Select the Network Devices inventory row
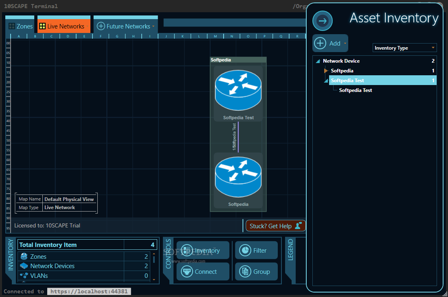The height and width of the screenshot is (297, 448). [x=84, y=266]
